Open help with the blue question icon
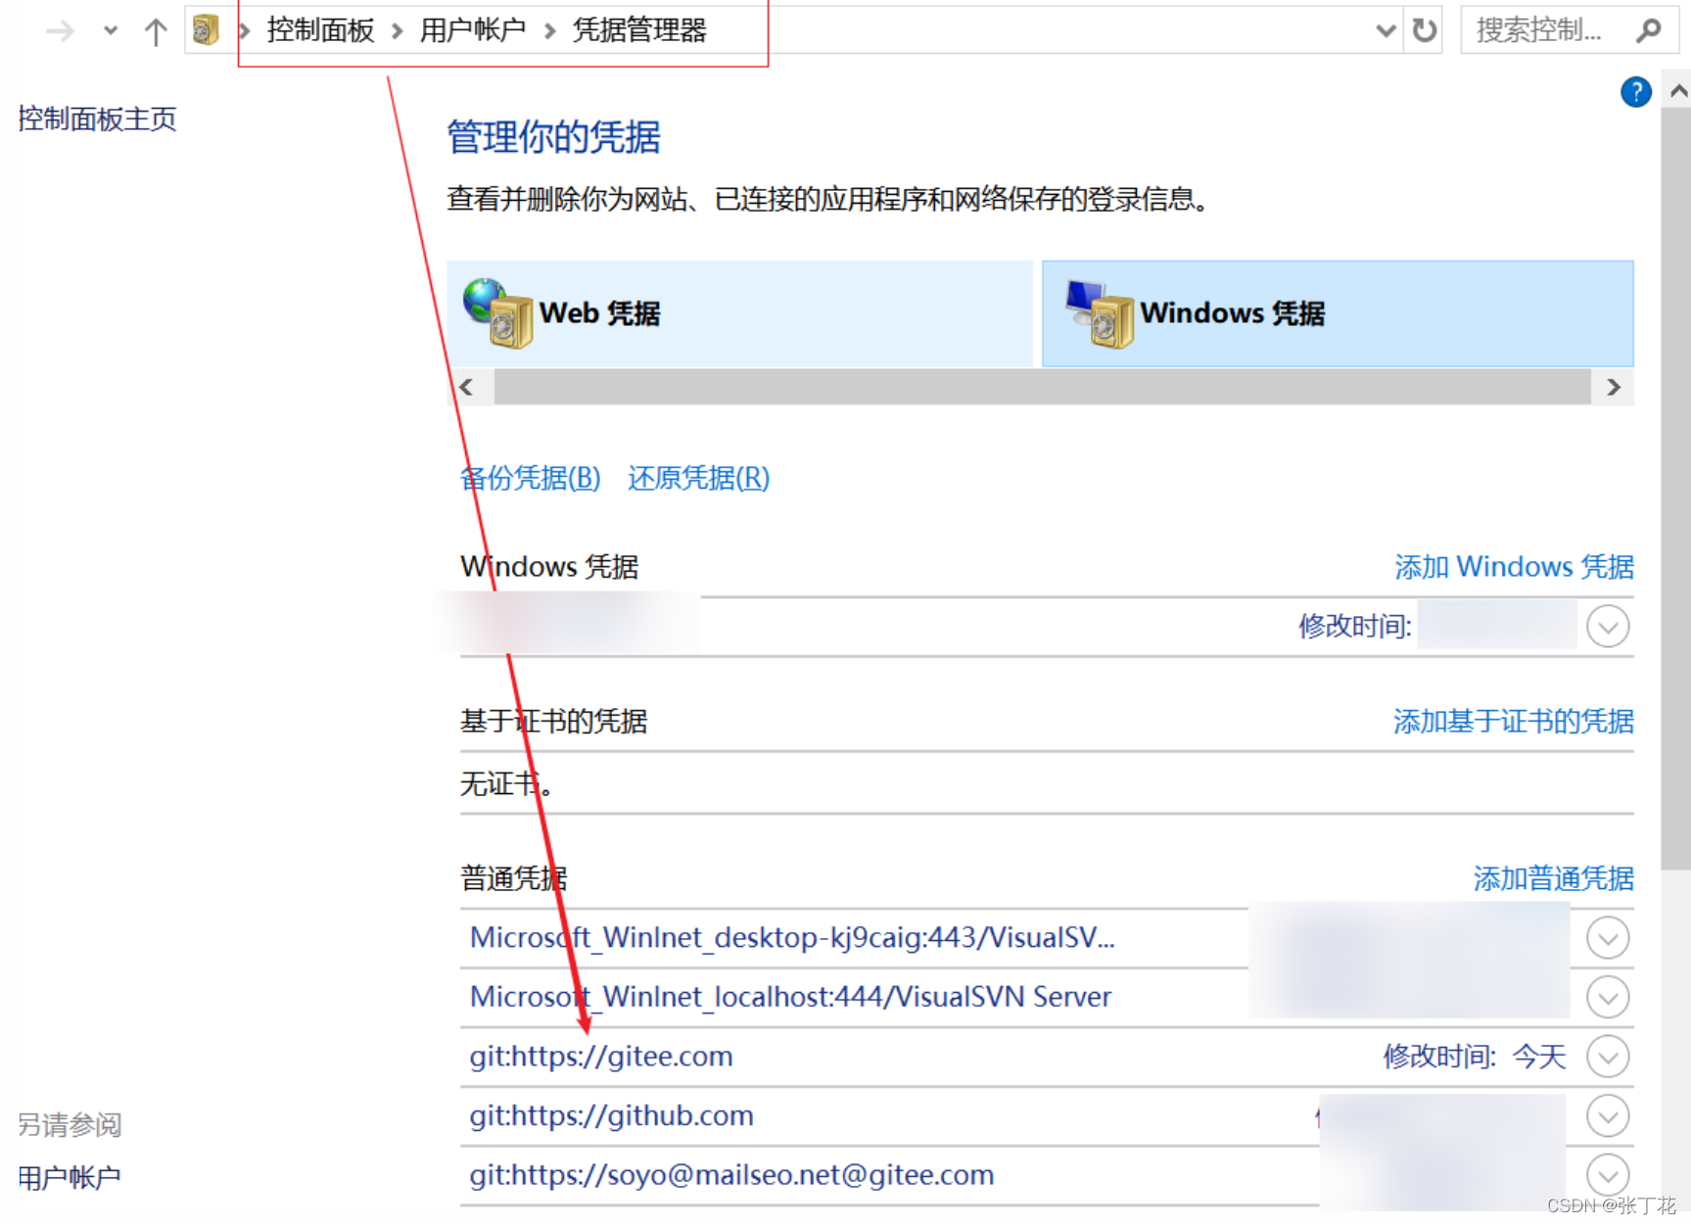 pyautogui.click(x=1635, y=92)
